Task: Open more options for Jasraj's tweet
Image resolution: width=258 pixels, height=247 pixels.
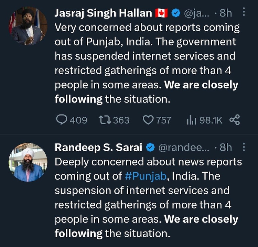Action: point(244,13)
